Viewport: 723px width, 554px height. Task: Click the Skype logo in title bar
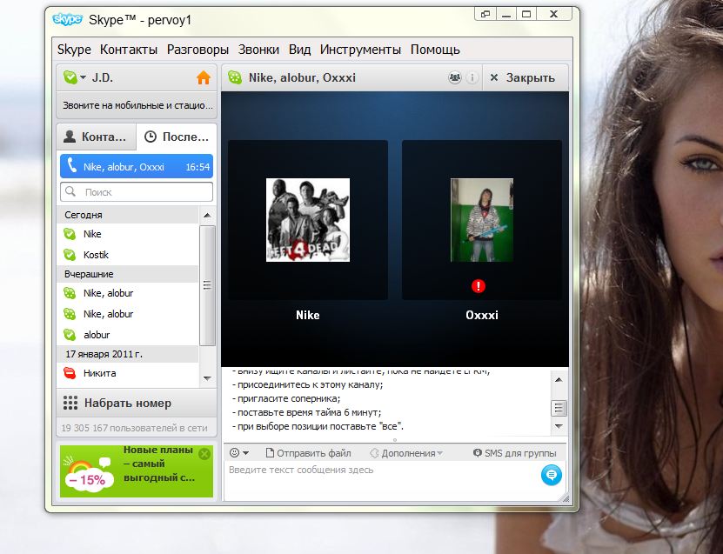pyautogui.click(x=67, y=20)
